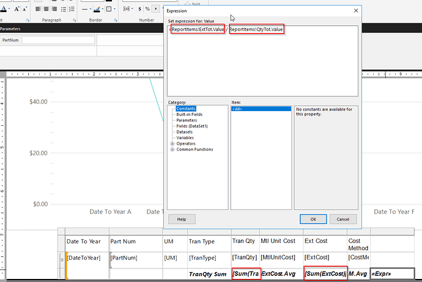Viewport: 422px width, 282px height.
Task: Select Built-in Fields category
Action: pyautogui.click(x=189, y=114)
